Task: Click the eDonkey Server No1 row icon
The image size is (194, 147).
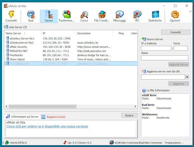Action: pyautogui.click(x=7, y=38)
